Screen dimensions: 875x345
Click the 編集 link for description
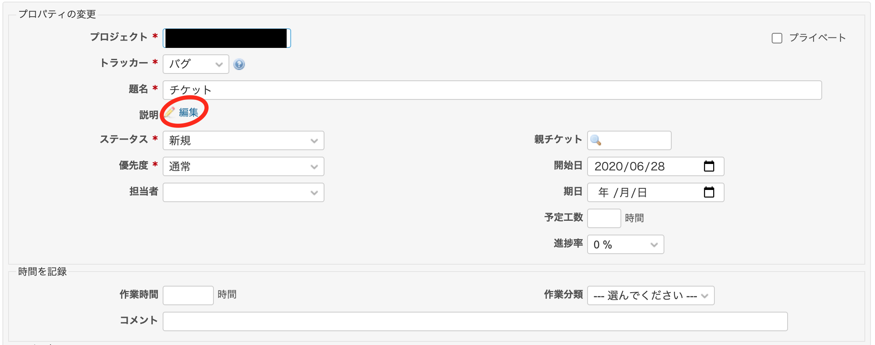pos(189,112)
